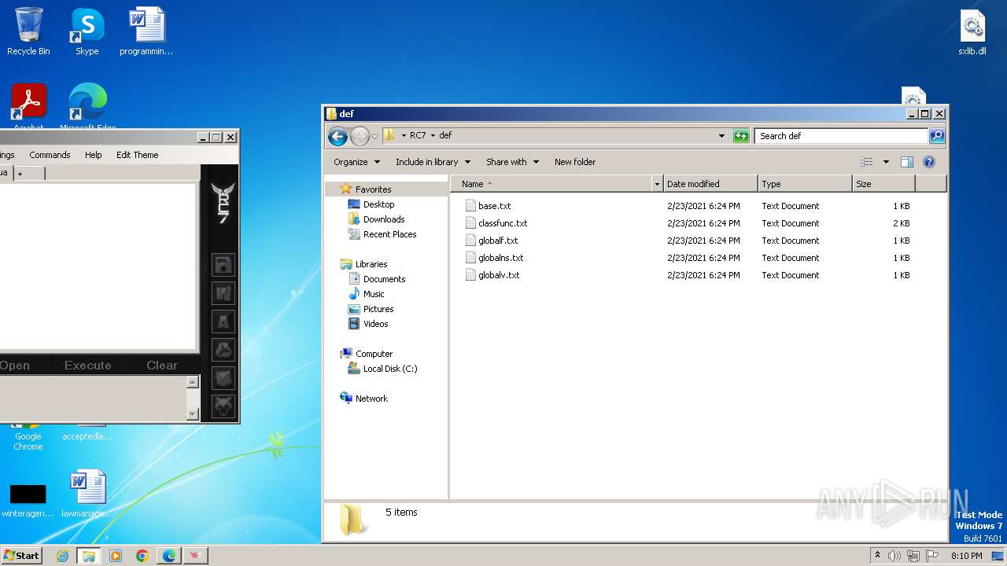Click the Start button
1007x566 pixels.
point(21,556)
